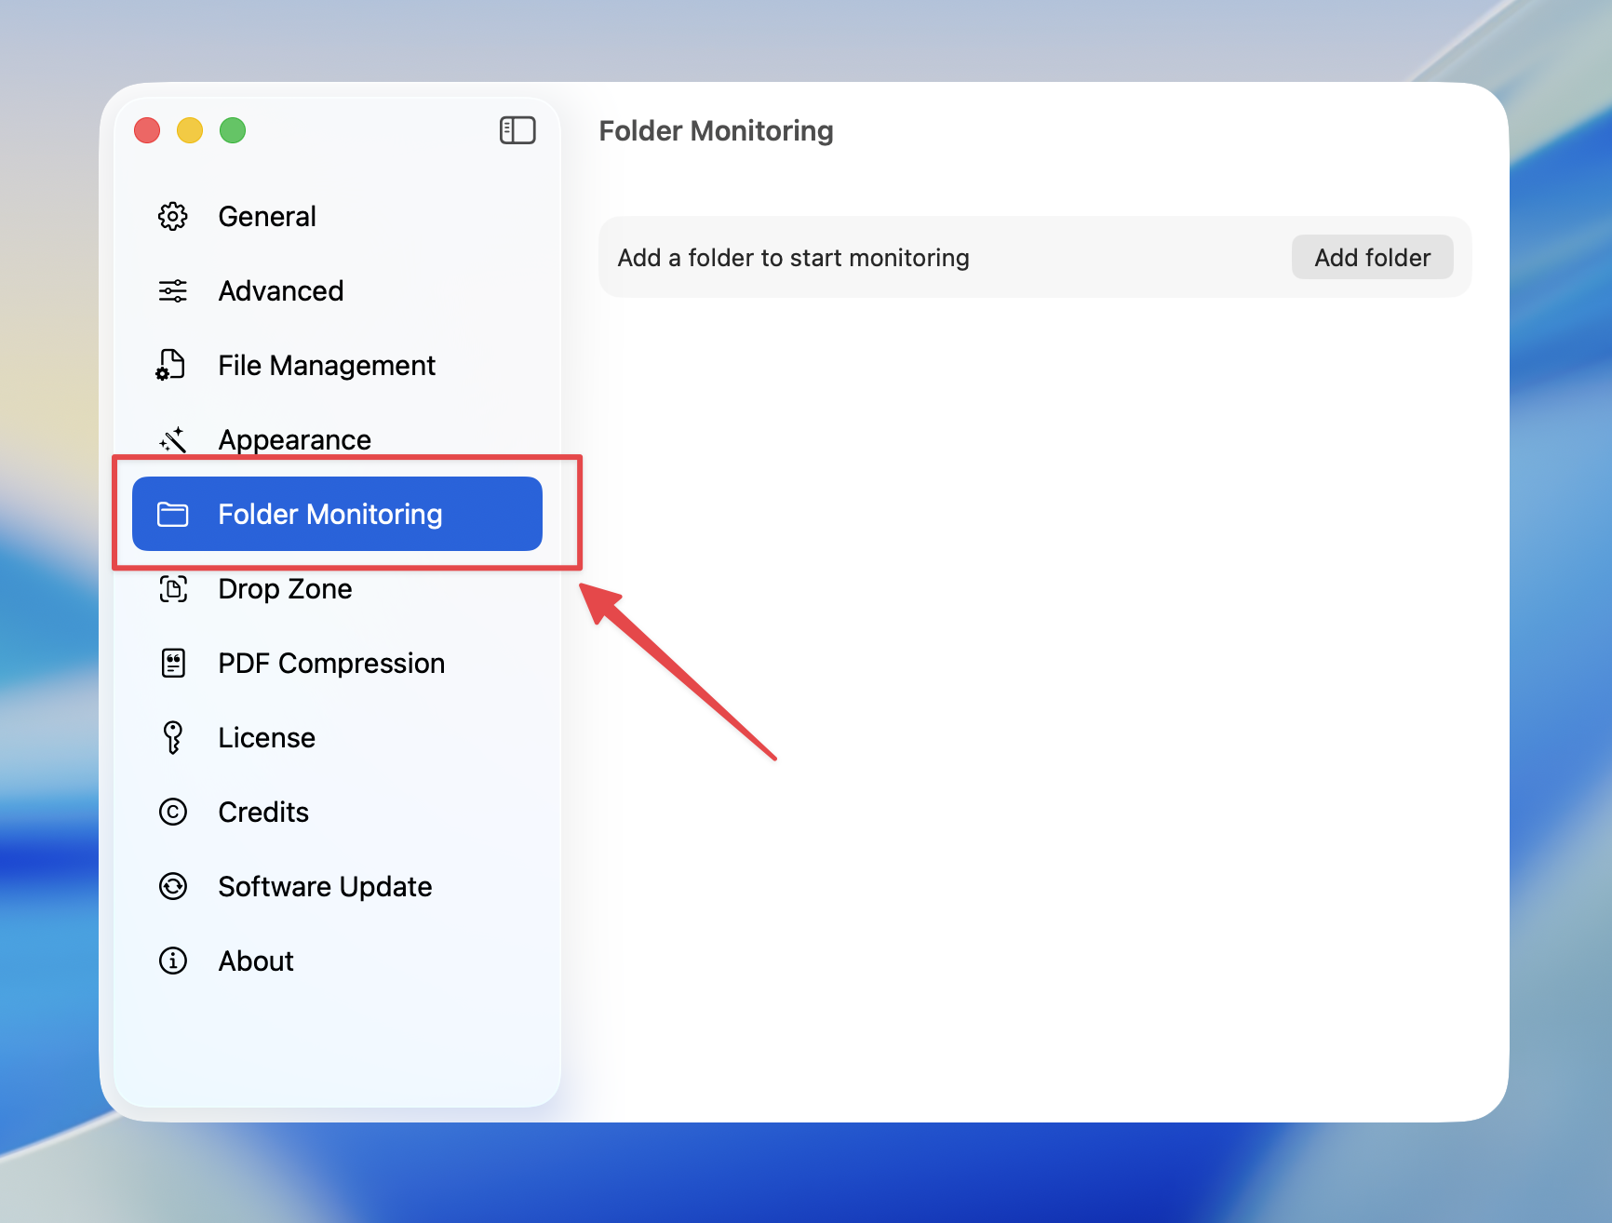Select the Drop Zone settings entry
Viewport: 1612px width, 1223px height.
pyautogui.click(x=285, y=588)
